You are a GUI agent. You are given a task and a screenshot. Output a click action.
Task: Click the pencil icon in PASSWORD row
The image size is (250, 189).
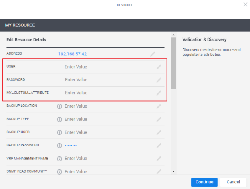pyautogui.click(x=159, y=80)
